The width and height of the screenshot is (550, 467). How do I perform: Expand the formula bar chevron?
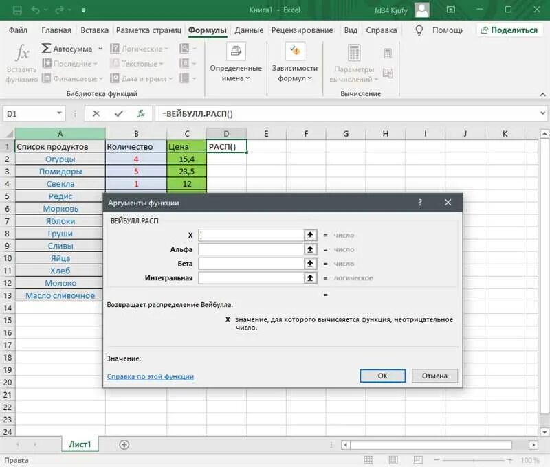click(x=542, y=113)
